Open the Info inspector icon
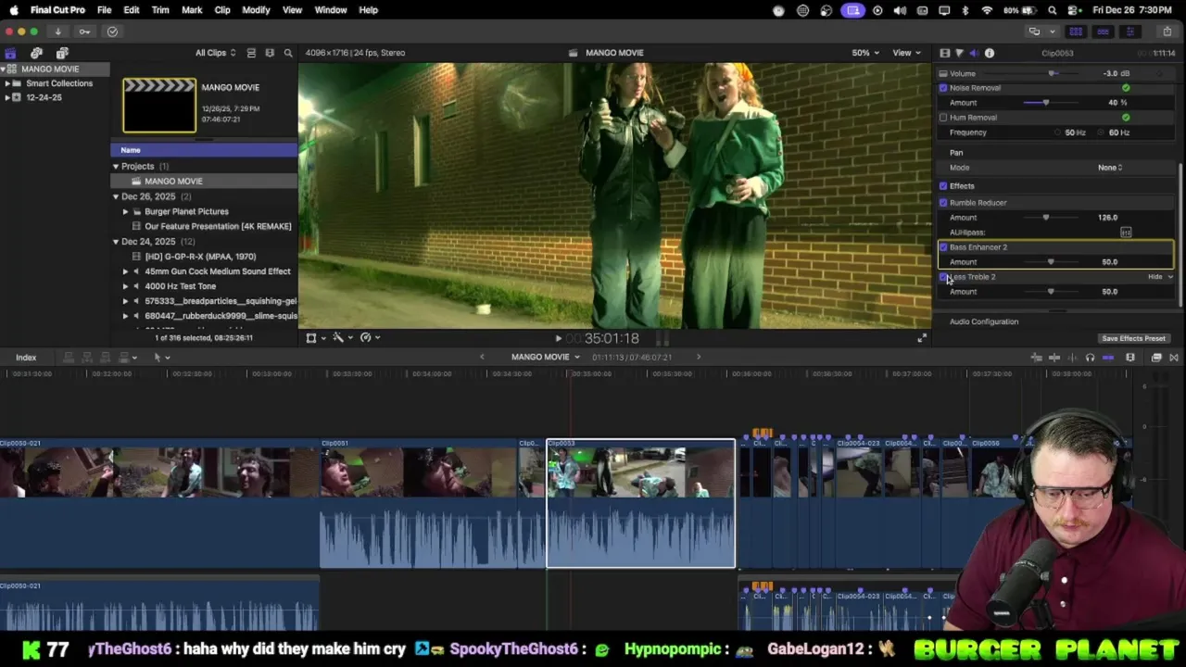Viewport: 1186px width, 667px height. (989, 53)
